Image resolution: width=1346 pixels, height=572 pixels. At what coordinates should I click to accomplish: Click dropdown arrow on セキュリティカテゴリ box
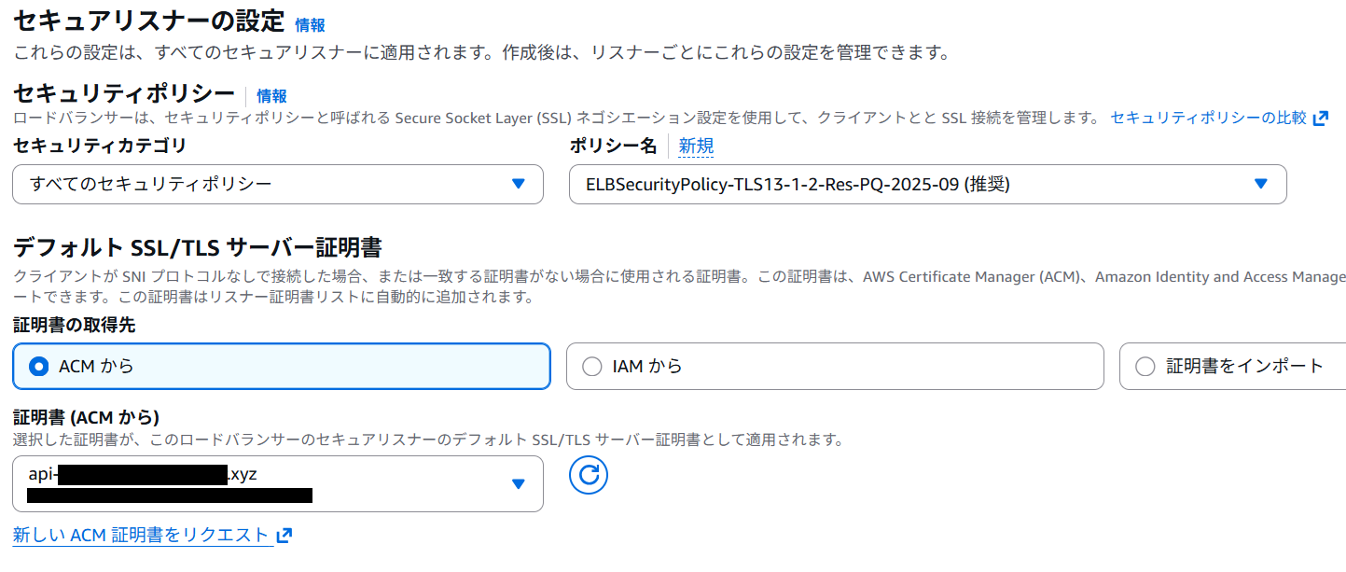(x=520, y=184)
